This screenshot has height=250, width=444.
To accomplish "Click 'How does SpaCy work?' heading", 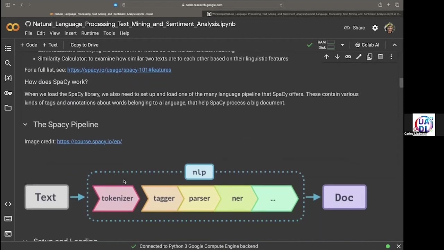I will 56,82.
